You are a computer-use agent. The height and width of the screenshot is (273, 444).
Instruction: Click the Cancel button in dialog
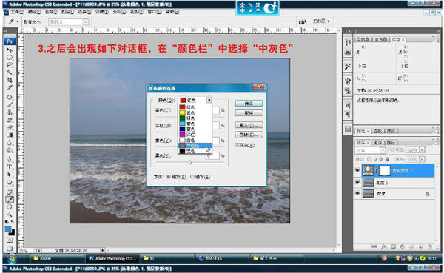click(249, 113)
